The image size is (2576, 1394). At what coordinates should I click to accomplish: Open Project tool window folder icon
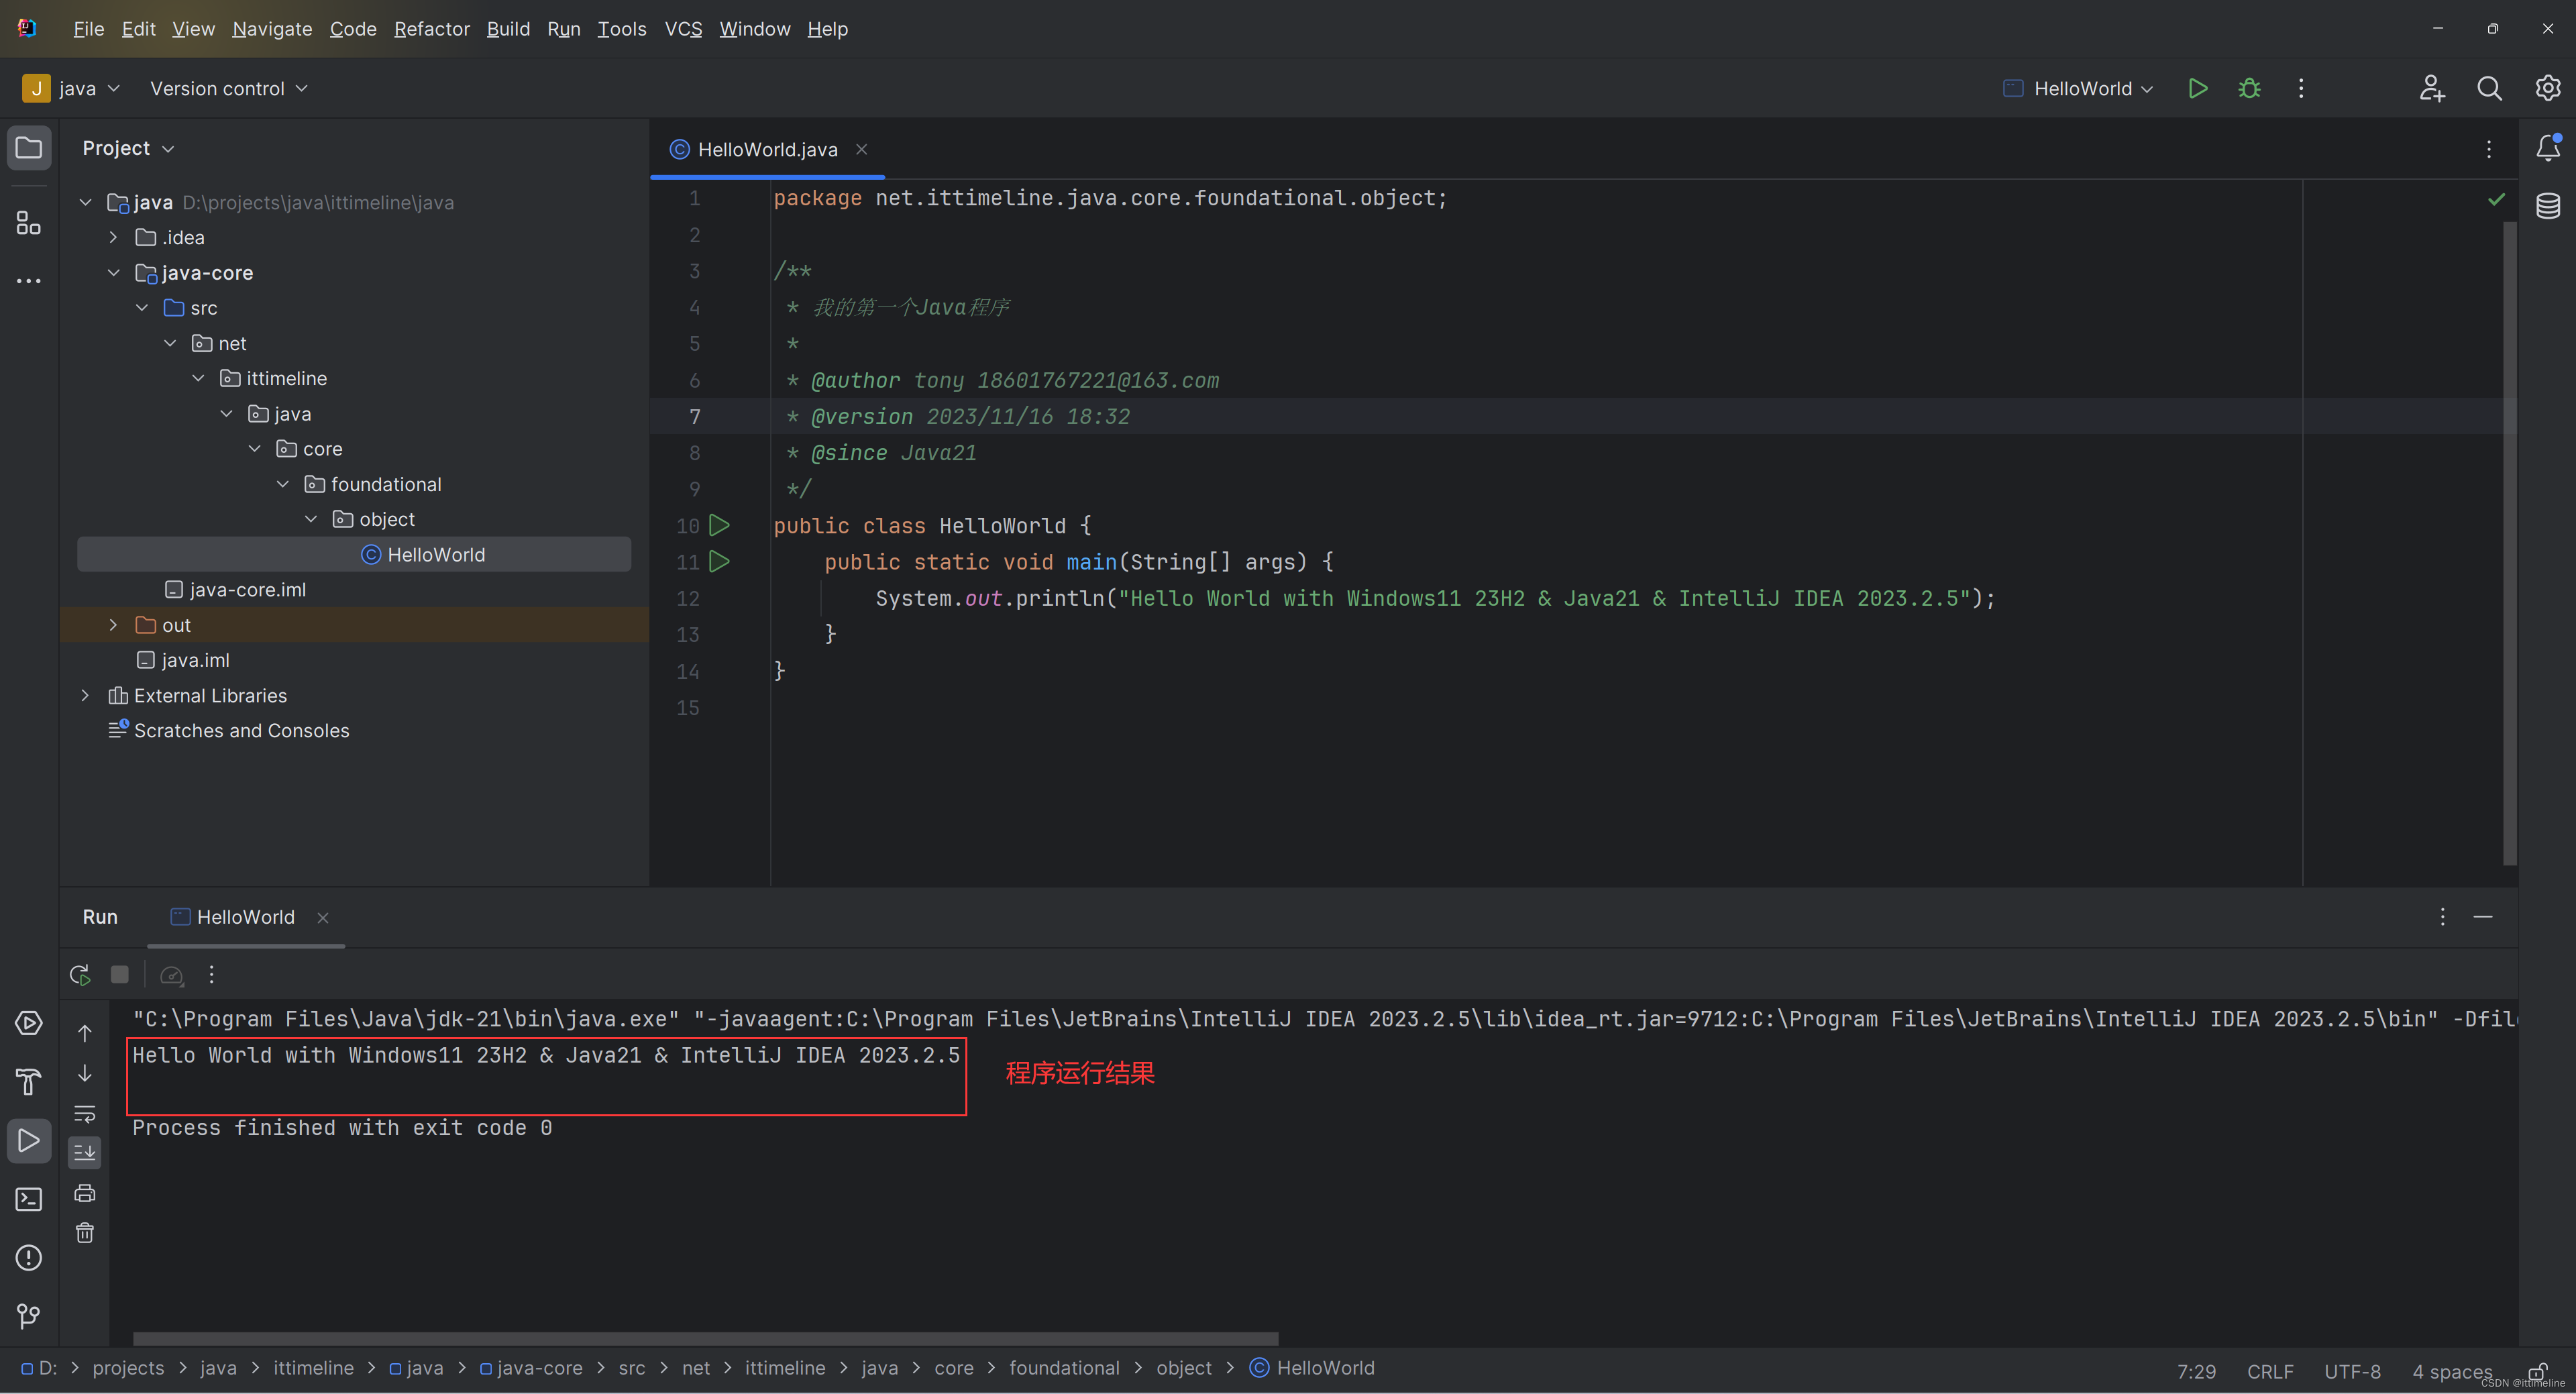(29, 148)
